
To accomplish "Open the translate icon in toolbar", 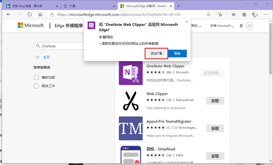I will pyautogui.click(x=220, y=14).
